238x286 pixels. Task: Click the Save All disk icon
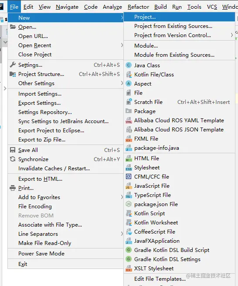(13, 150)
